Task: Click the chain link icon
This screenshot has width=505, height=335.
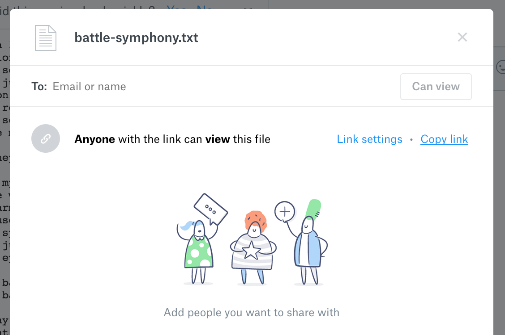Action: (x=46, y=139)
